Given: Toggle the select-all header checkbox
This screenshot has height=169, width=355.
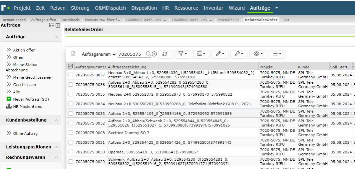Looking at the screenshot, I should pyautogui.click(x=70, y=66).
